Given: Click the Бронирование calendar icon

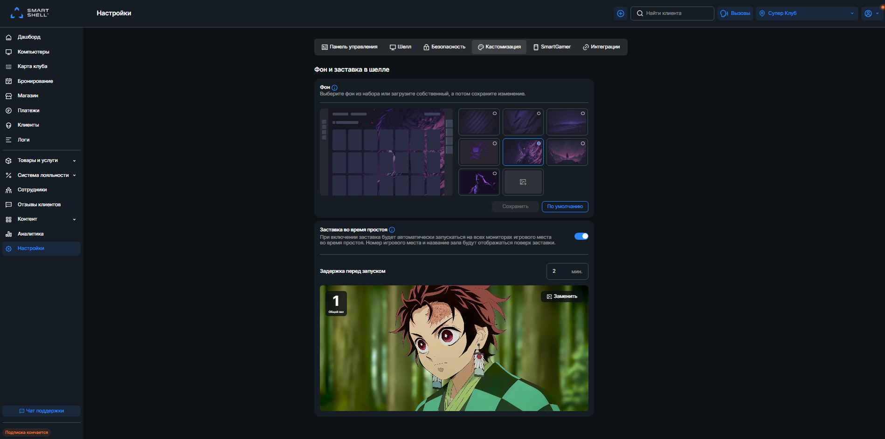Looking at the screenshot, I should click(8, 81).
